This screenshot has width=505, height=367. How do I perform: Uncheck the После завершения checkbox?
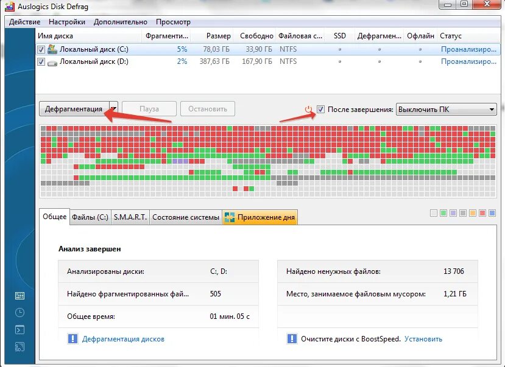[x=320, y=110]
